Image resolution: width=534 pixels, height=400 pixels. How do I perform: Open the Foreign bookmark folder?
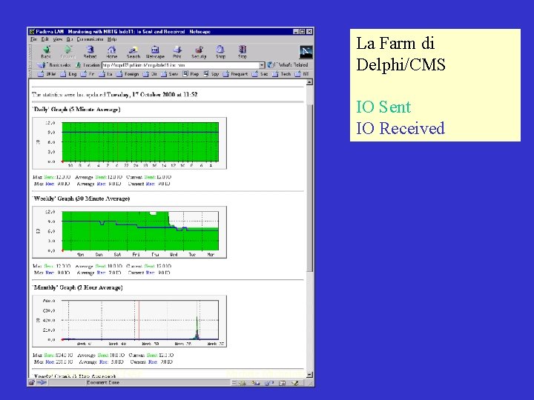128,74
